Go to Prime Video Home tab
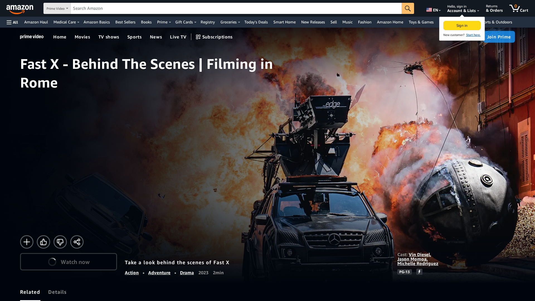Screen dimensions: 535x301 pyautogui.click(x=60, y=37)
